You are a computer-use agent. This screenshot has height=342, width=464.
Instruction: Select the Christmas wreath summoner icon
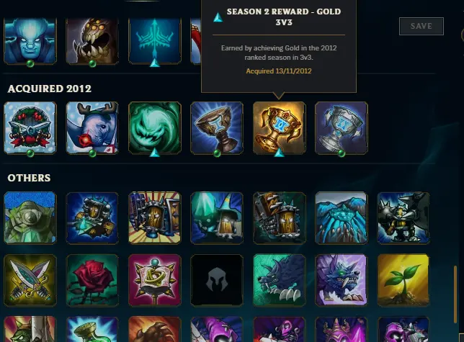click(x=30, y=127)
